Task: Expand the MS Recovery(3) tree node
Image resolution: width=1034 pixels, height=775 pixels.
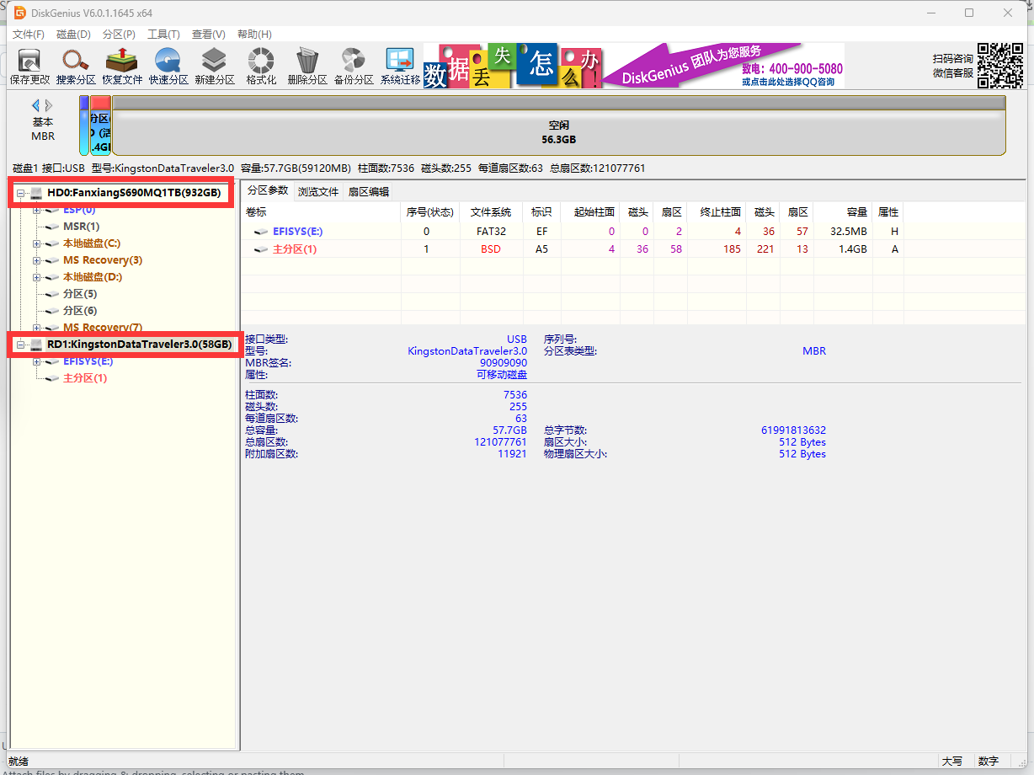Action: 36,260
